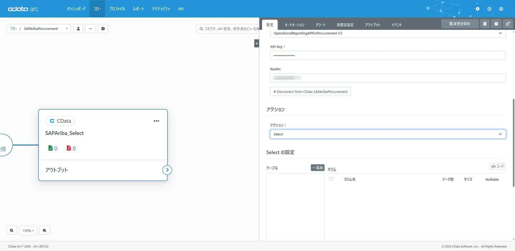Click the connector output arrow circle
This screenshot has width=515, height=251.
[x=167, y=170]
